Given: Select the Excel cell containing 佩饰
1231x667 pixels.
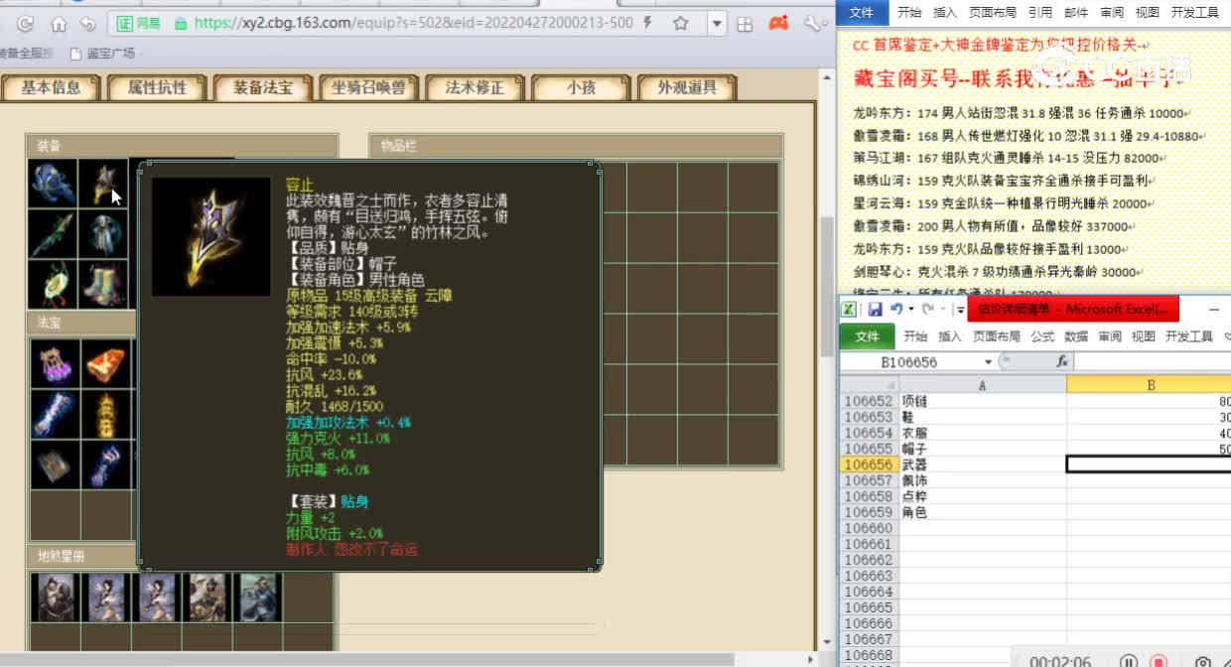Looking at the screenshot, I should click(982, 480).
